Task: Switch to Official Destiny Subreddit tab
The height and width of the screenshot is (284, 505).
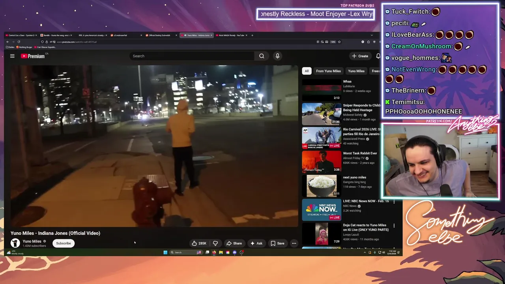Action: click(161, 35)
